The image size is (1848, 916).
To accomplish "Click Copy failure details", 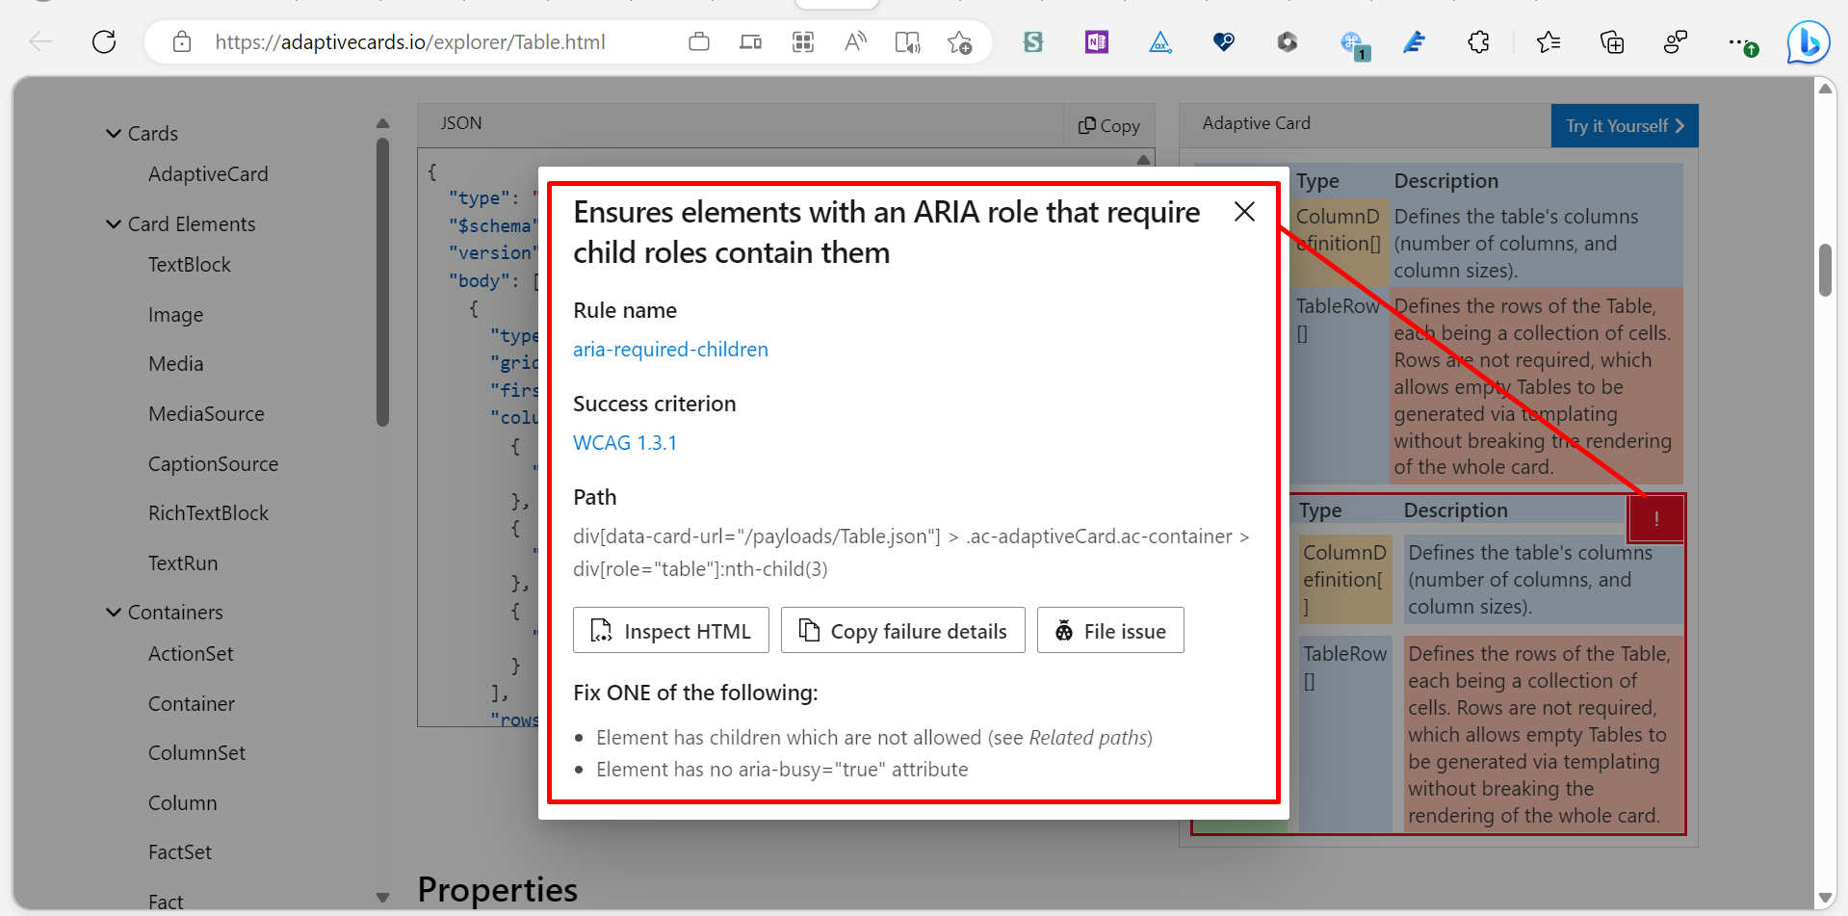I will point(902,630).
